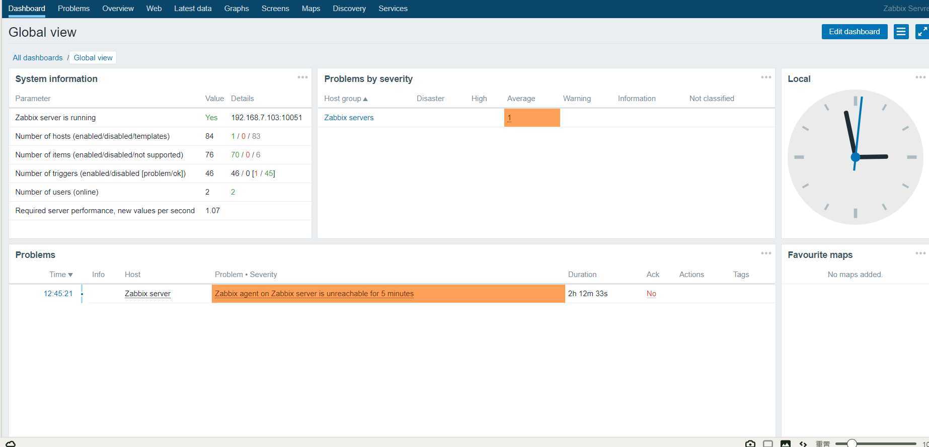
Task: Click the 1.07 values per second figure
Action: pyautogui.click(x=212, y=211)
